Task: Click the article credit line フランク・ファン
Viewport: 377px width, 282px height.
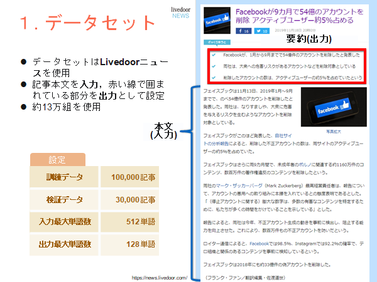Action: tap(244, 278)
